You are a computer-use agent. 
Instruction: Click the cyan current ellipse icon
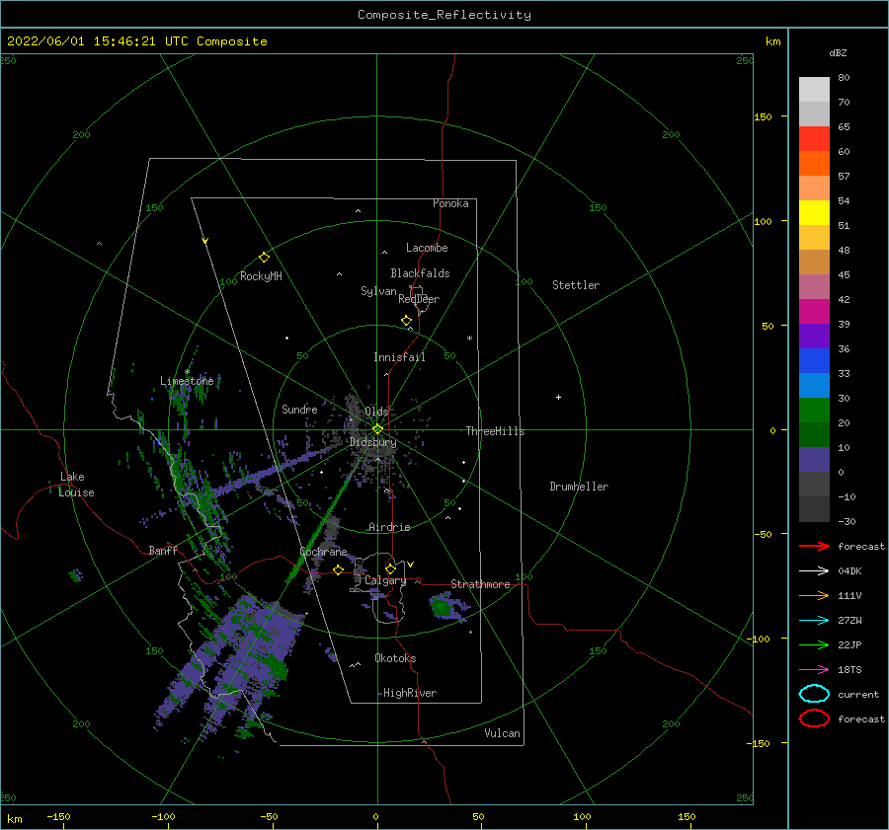click(814, 694)
